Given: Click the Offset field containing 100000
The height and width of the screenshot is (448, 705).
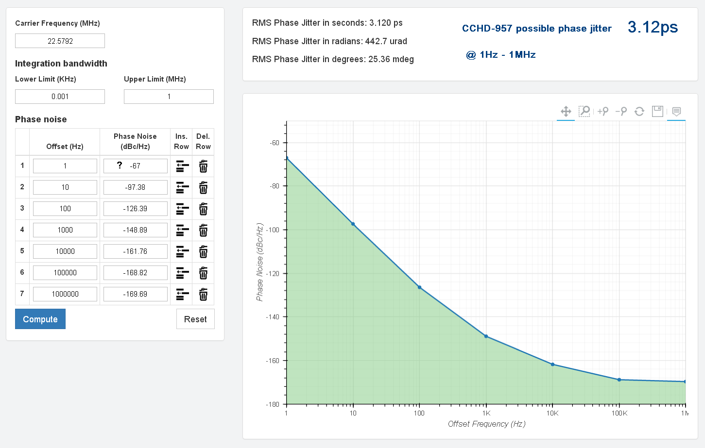Looking at the screenshot, I should pyautogui.click(x=65, y=273).
